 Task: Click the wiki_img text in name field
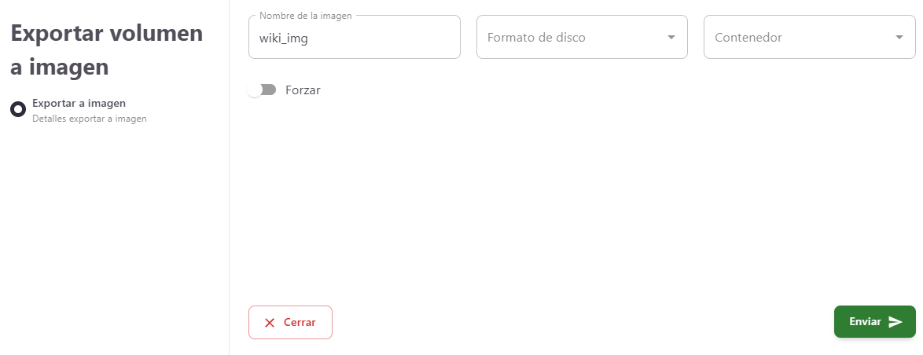(284, 38)
